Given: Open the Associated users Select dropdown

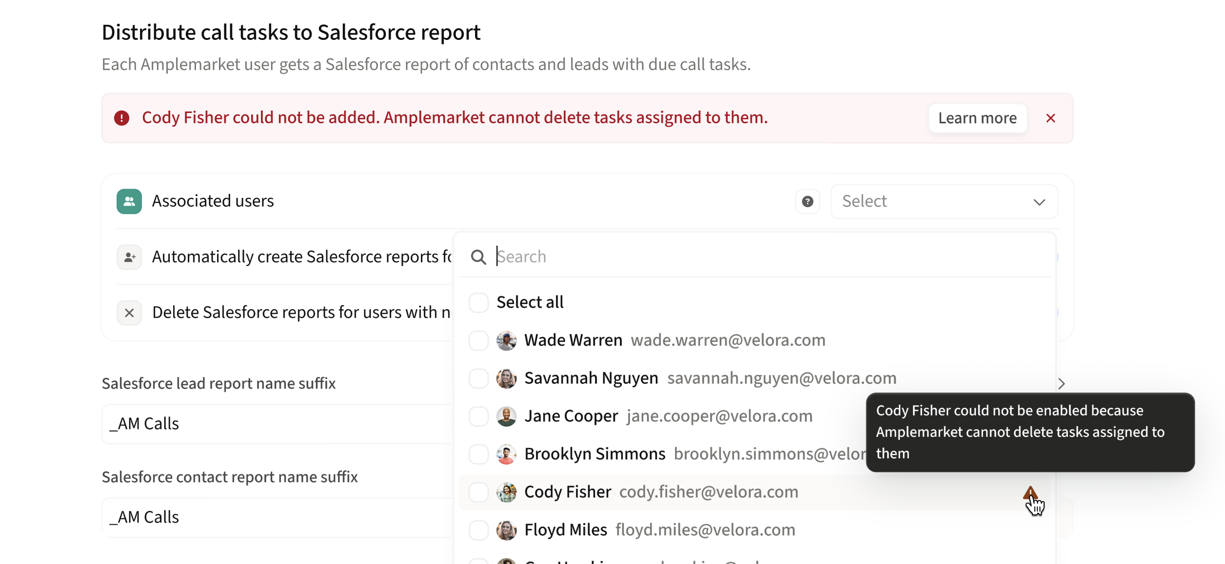Looking at the screenshot, I should click(x=927, y=202).
